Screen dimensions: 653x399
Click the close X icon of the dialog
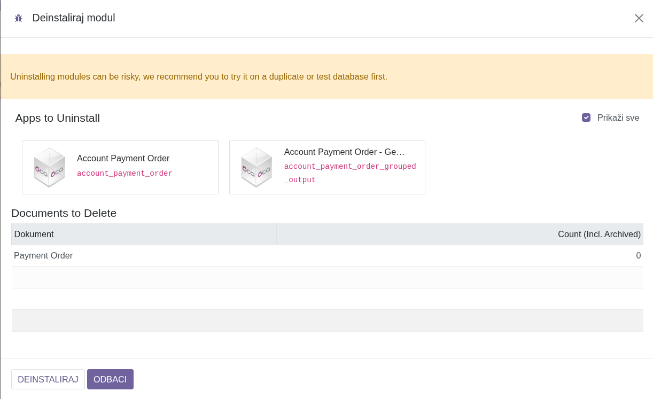(639, 18)
